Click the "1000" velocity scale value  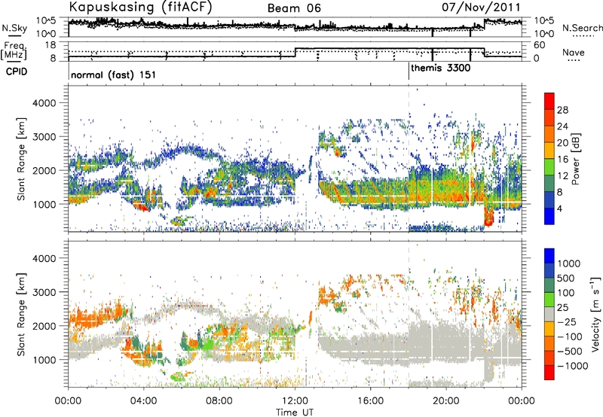[569, 263]
